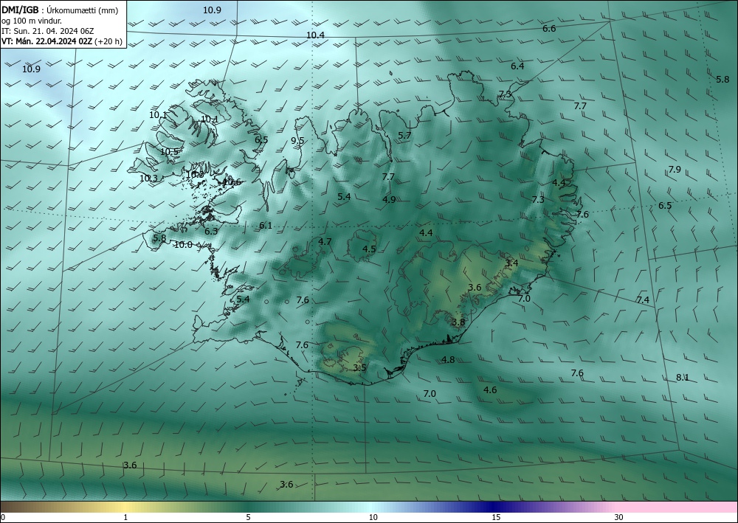Click the 6.4 value on the map
The width and height of the screenshot is (738, 523).
[x=518, y=66]
